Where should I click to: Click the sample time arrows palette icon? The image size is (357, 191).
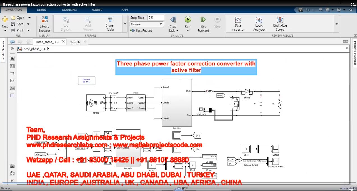pyautogui.click(x=12, y=73)
